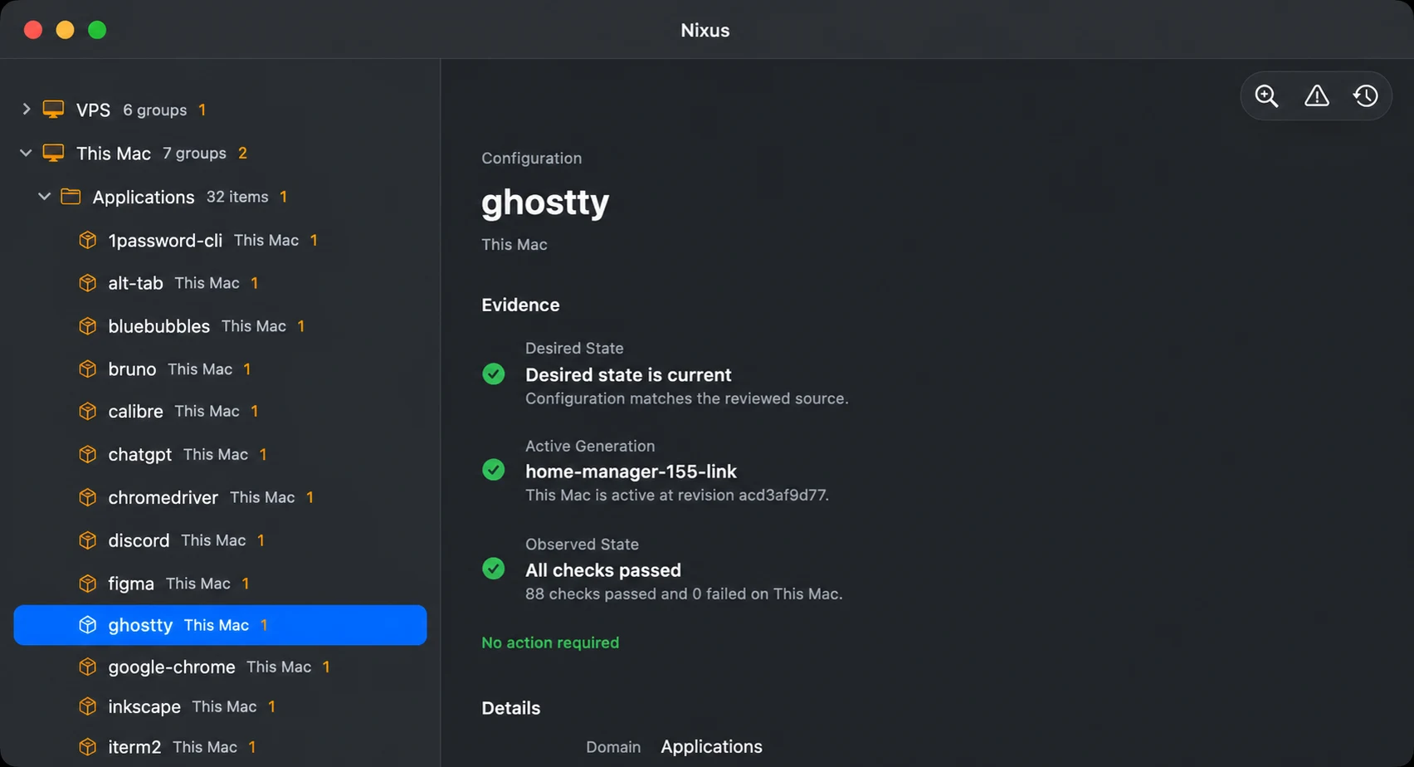Click the Applications folder icon

(x=71, y=197)
